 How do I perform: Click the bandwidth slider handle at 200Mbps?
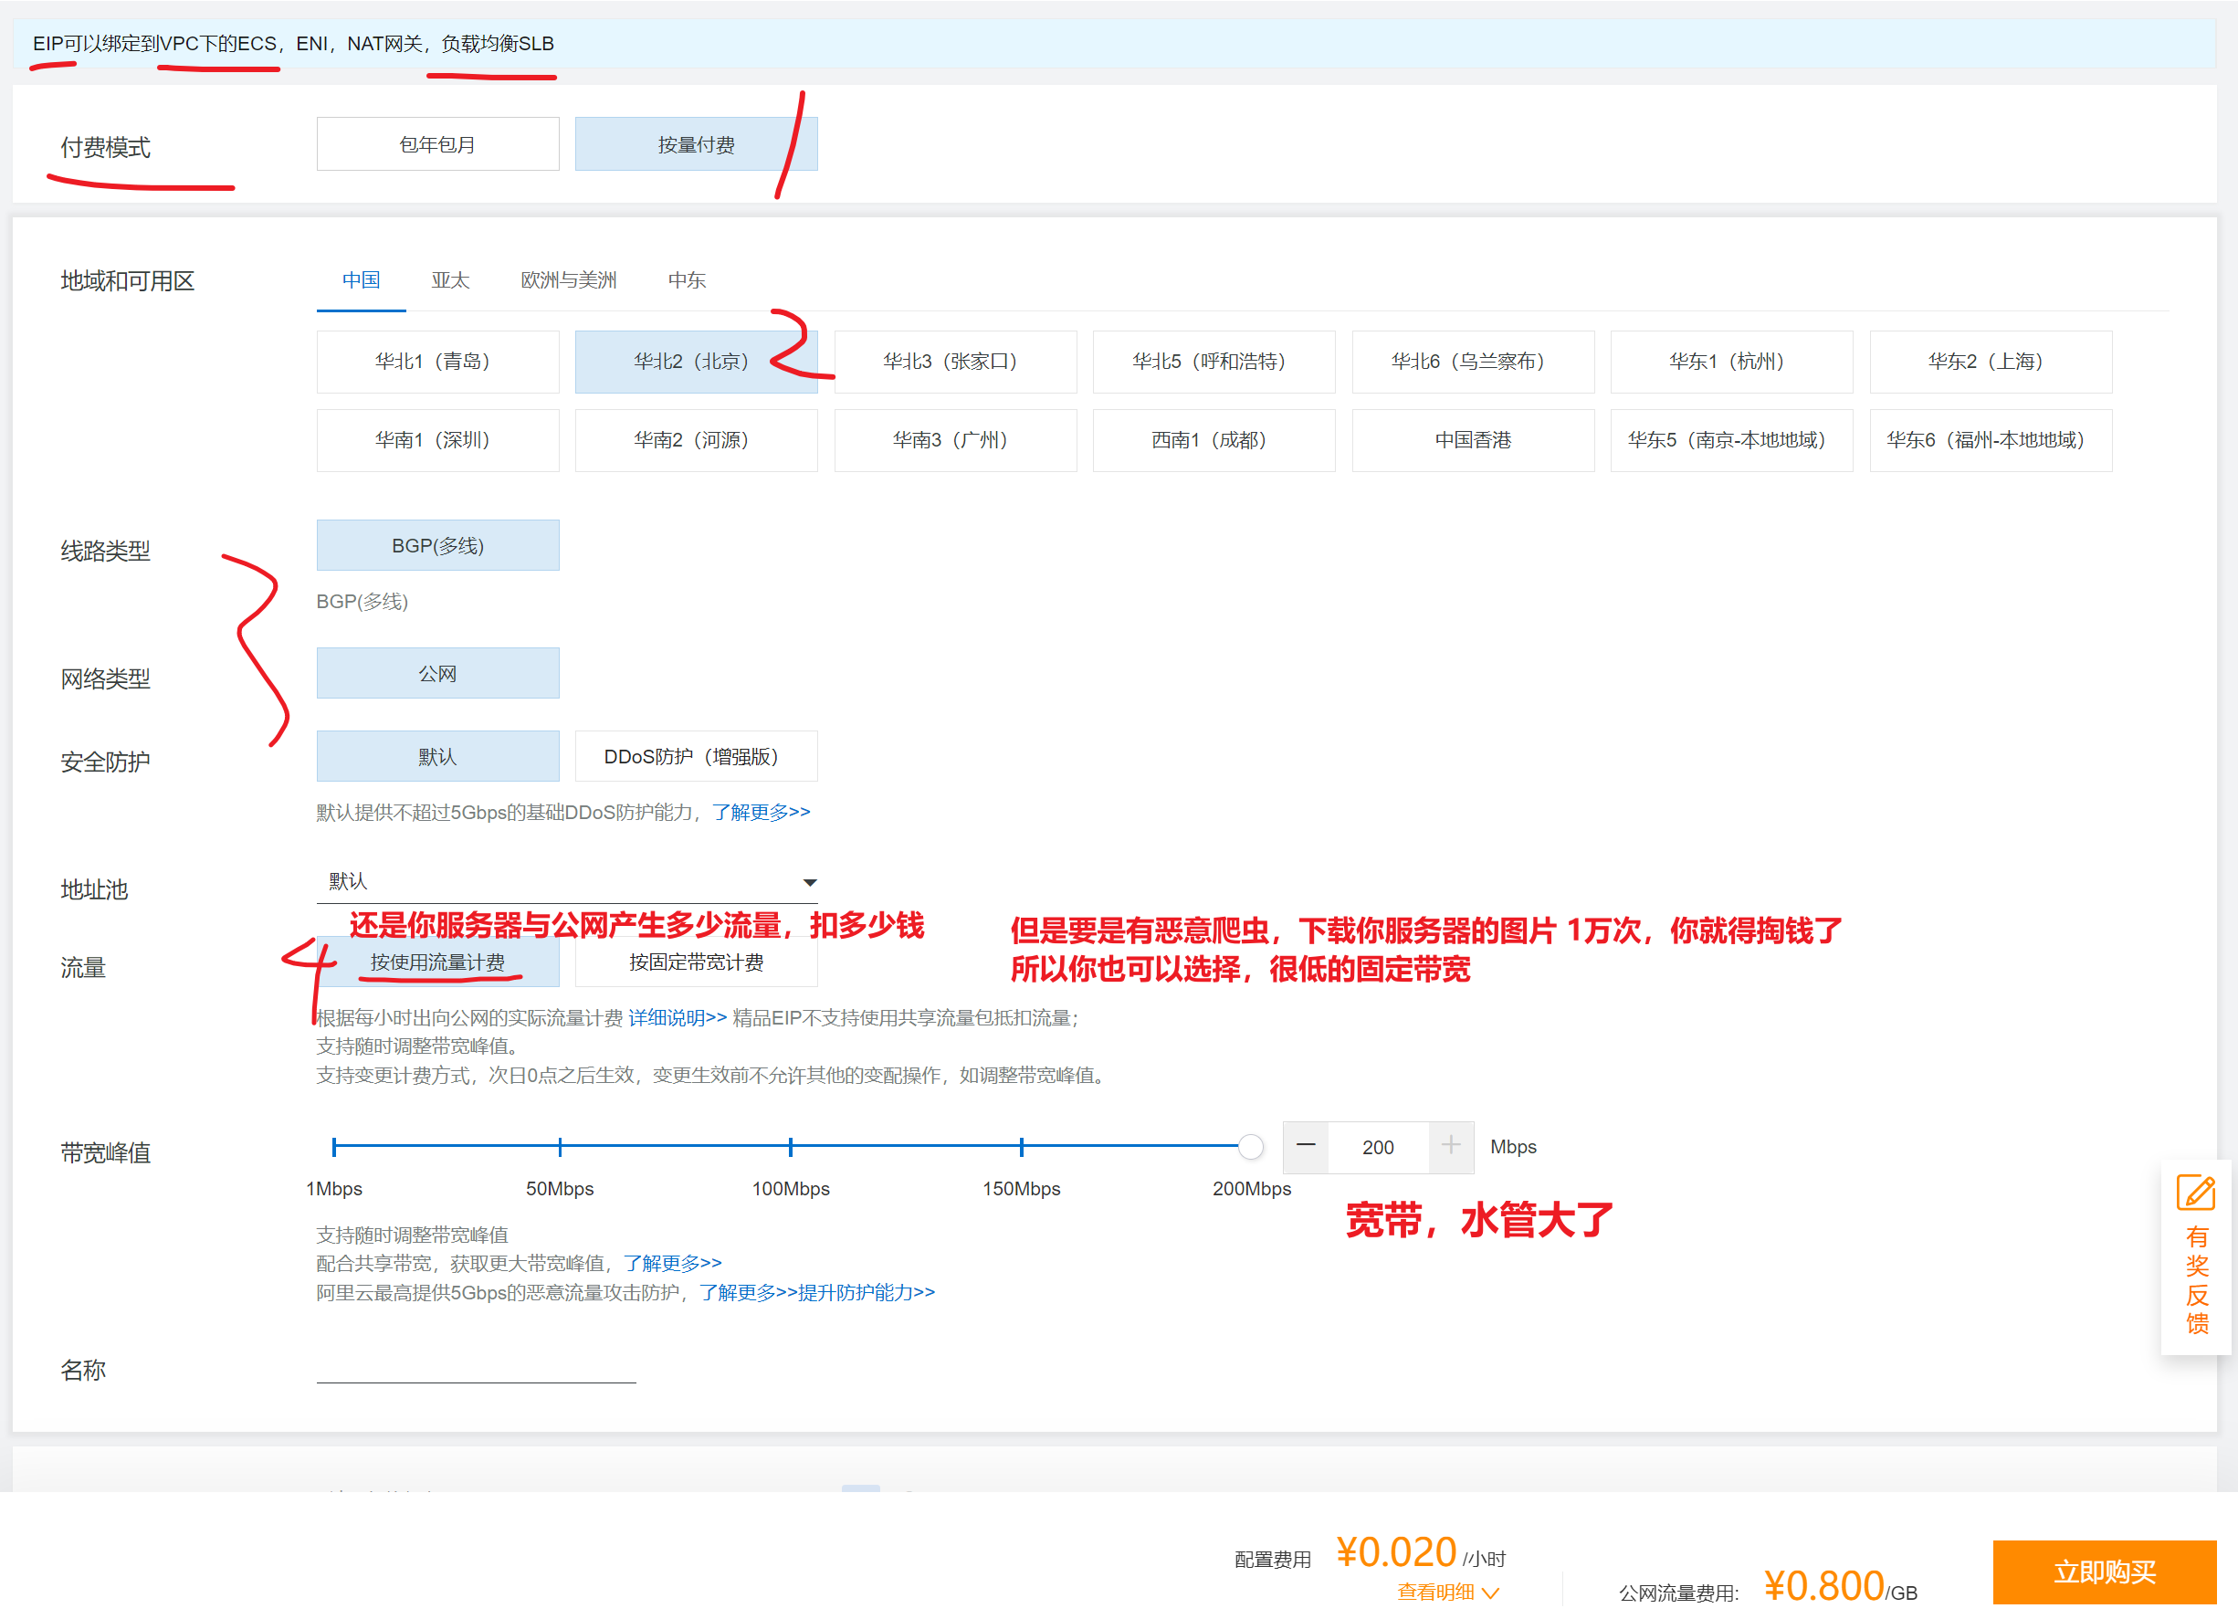[x=1250, y=1146]
